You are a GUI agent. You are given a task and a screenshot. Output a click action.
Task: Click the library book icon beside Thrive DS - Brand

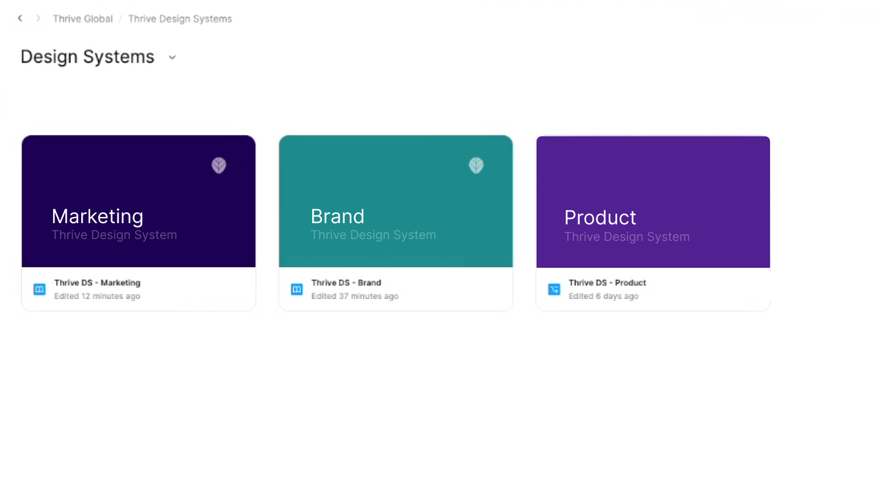tap(296, 289)
